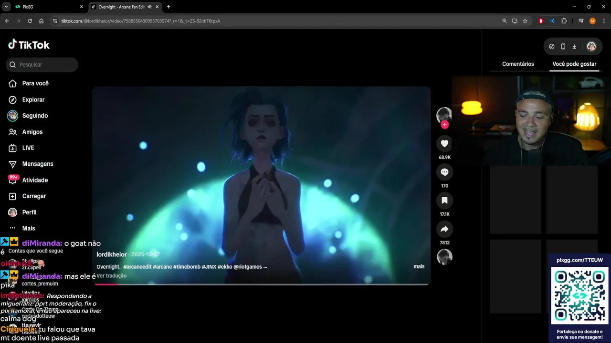Expand caption with mais
611x343 pixels.
click(419, 267)
